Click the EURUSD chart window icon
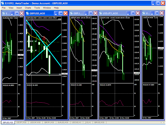The width and height of the screenshot is (166, 125). 4,13
